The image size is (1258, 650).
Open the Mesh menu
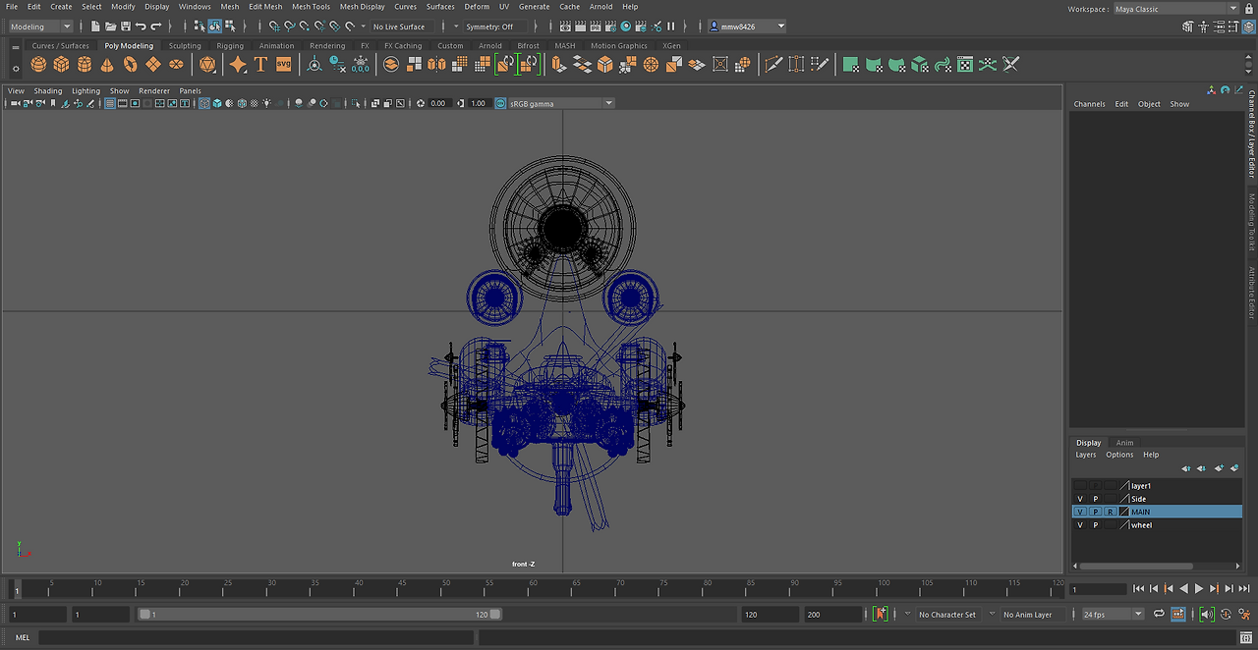(x=229, y=6)
